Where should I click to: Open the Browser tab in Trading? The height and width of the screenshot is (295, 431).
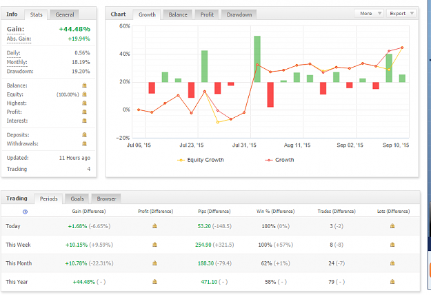pyautogui.click(x=106, y=199)
